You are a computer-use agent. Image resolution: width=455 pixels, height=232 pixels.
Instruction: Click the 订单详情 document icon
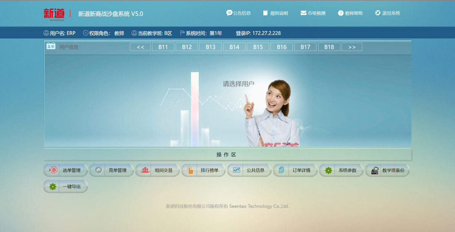pyautogui.click(x=282, y=170)
